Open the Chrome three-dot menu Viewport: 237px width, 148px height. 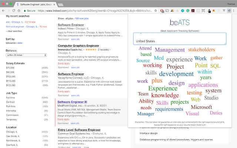234,11
